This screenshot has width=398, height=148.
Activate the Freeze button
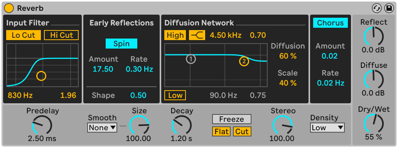pos(231,119)
